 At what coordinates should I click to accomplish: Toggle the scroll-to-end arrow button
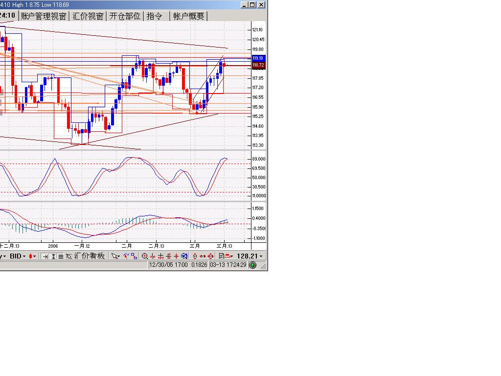46,257
